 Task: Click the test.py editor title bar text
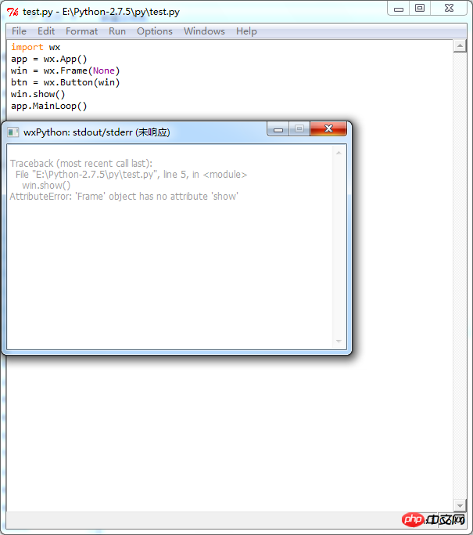click(101, 12)
